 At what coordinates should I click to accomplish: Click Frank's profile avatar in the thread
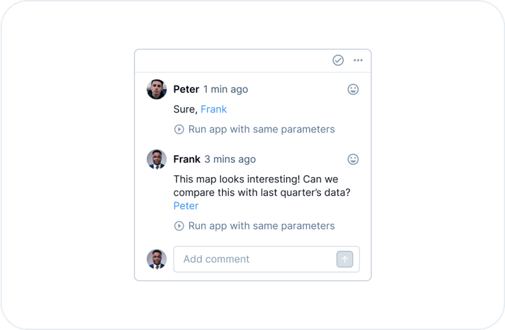point(157,159)
